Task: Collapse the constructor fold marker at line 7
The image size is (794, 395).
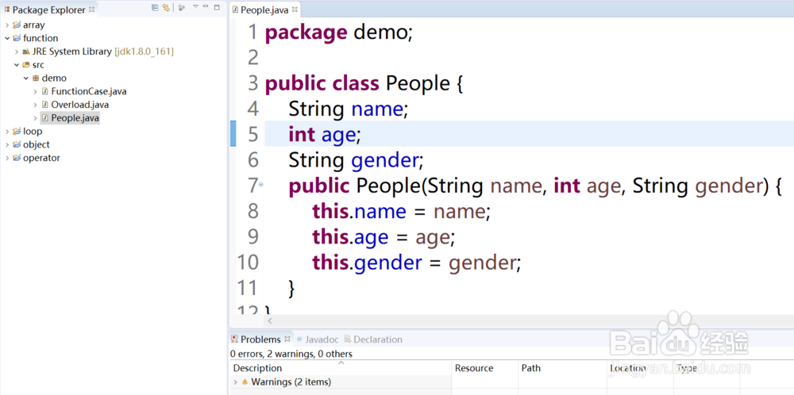Action: point(261,185)
